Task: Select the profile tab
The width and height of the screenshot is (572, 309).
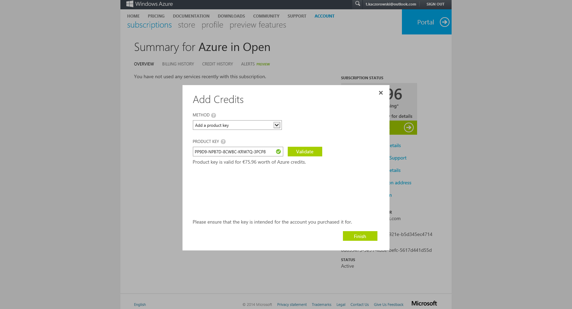Action: point(213,25)
